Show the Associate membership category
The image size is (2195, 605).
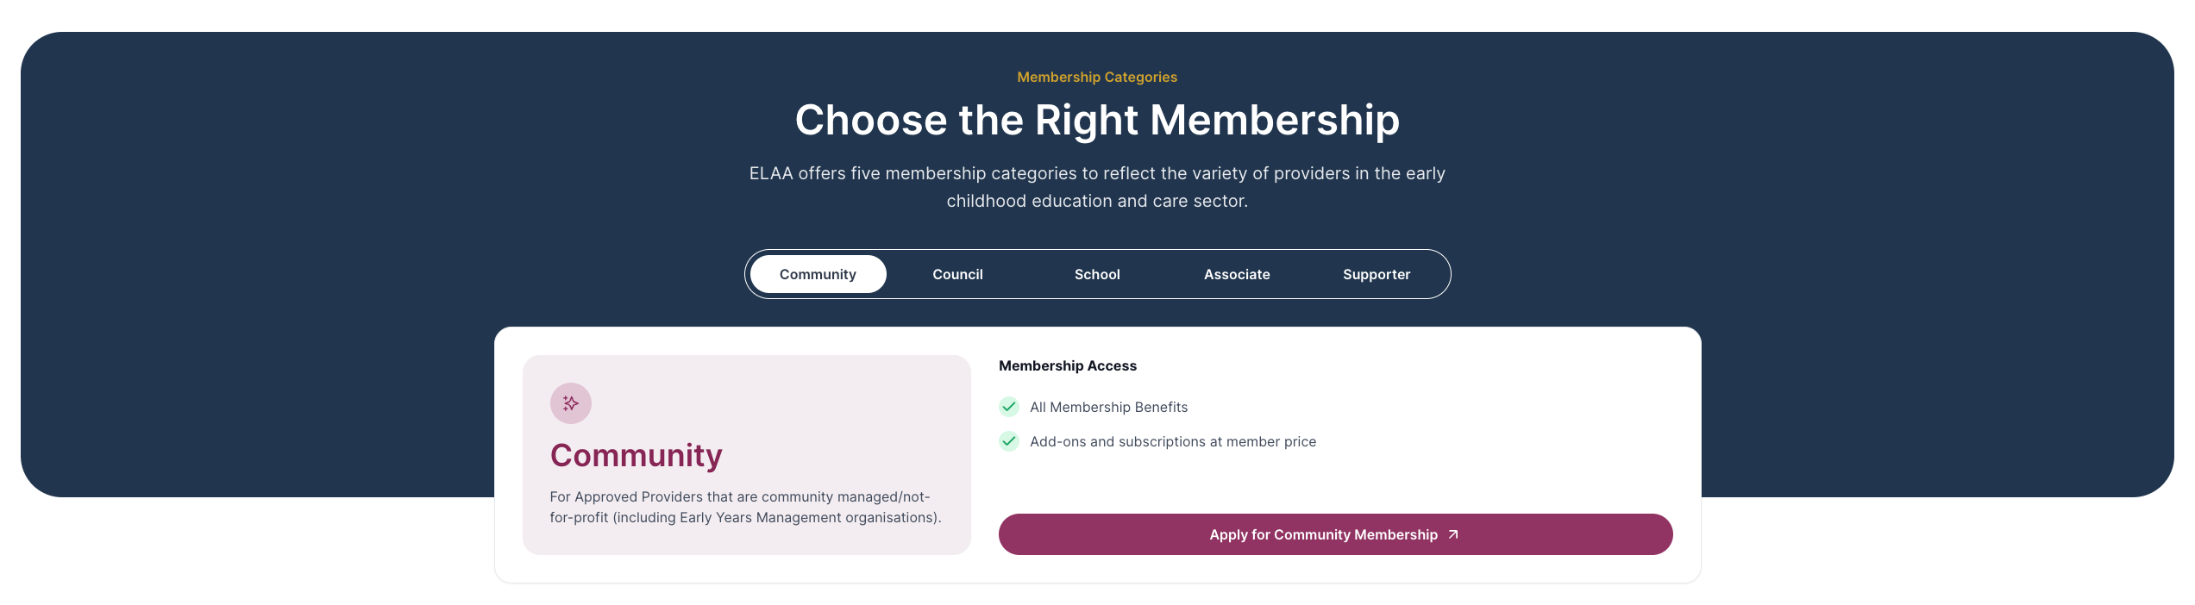[x=1237, y=274]
